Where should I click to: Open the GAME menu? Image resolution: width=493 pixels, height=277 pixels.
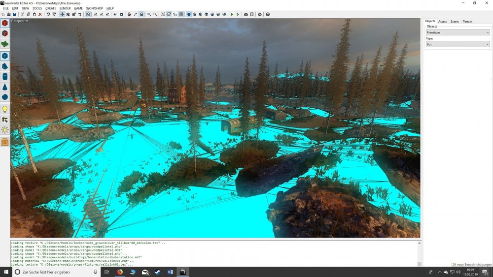78,8
